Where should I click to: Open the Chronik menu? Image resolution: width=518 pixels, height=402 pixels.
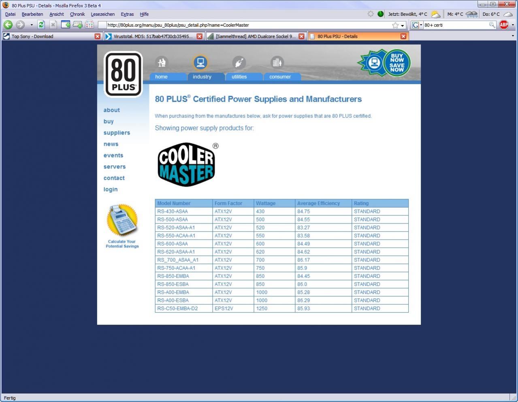pos(77,14)
